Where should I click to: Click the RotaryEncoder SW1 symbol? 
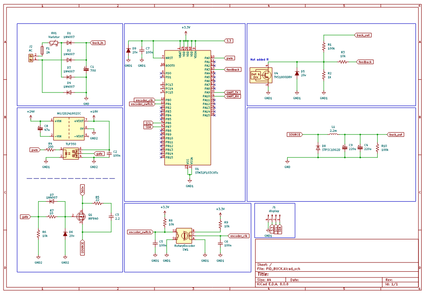click(185, 235)
